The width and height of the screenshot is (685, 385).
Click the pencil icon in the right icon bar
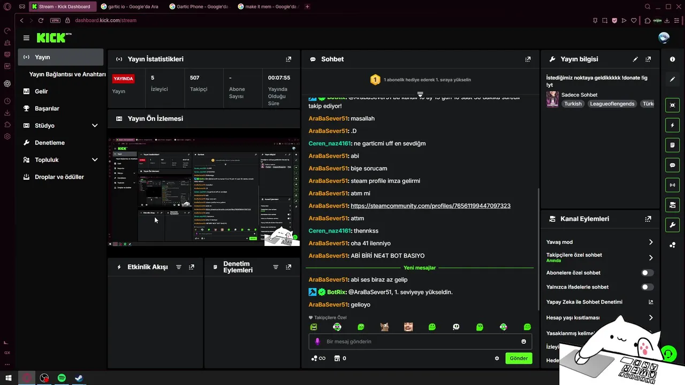[673, 79]
